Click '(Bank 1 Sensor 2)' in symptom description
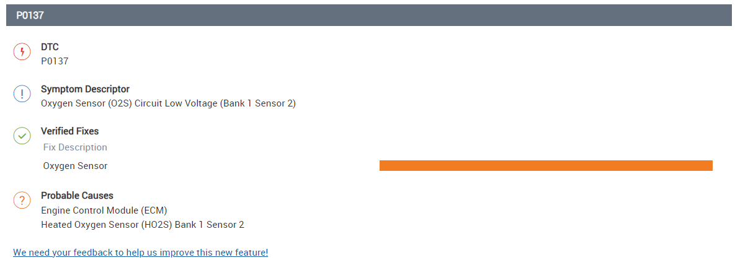This screenshot has width=735, height=273. [x=257, y=103]
